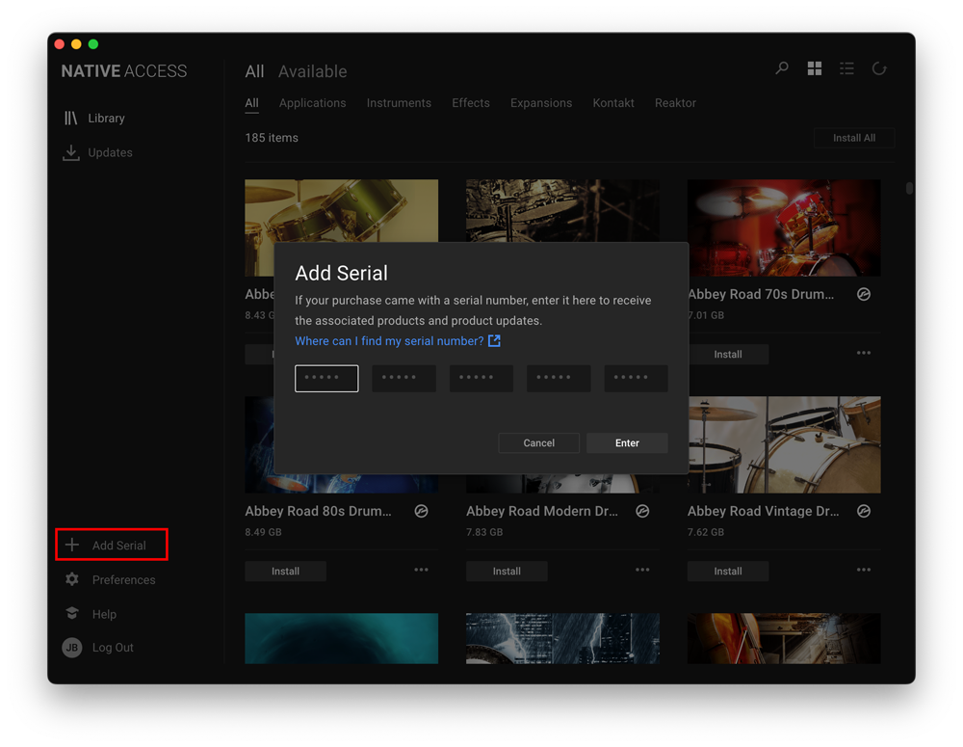
Task: Click status icon beside Abbey Road Vintage Dr
Action: tap(864, 511)
